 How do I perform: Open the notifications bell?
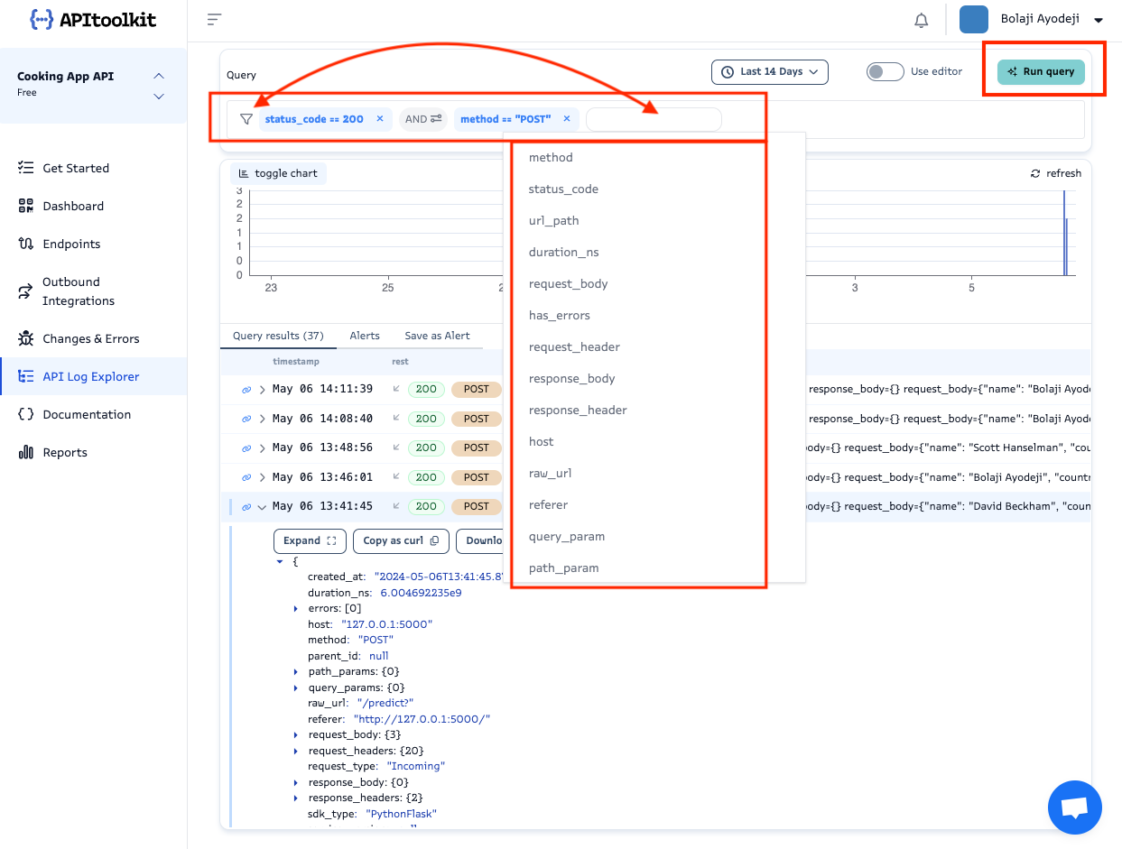click(921, 19)
